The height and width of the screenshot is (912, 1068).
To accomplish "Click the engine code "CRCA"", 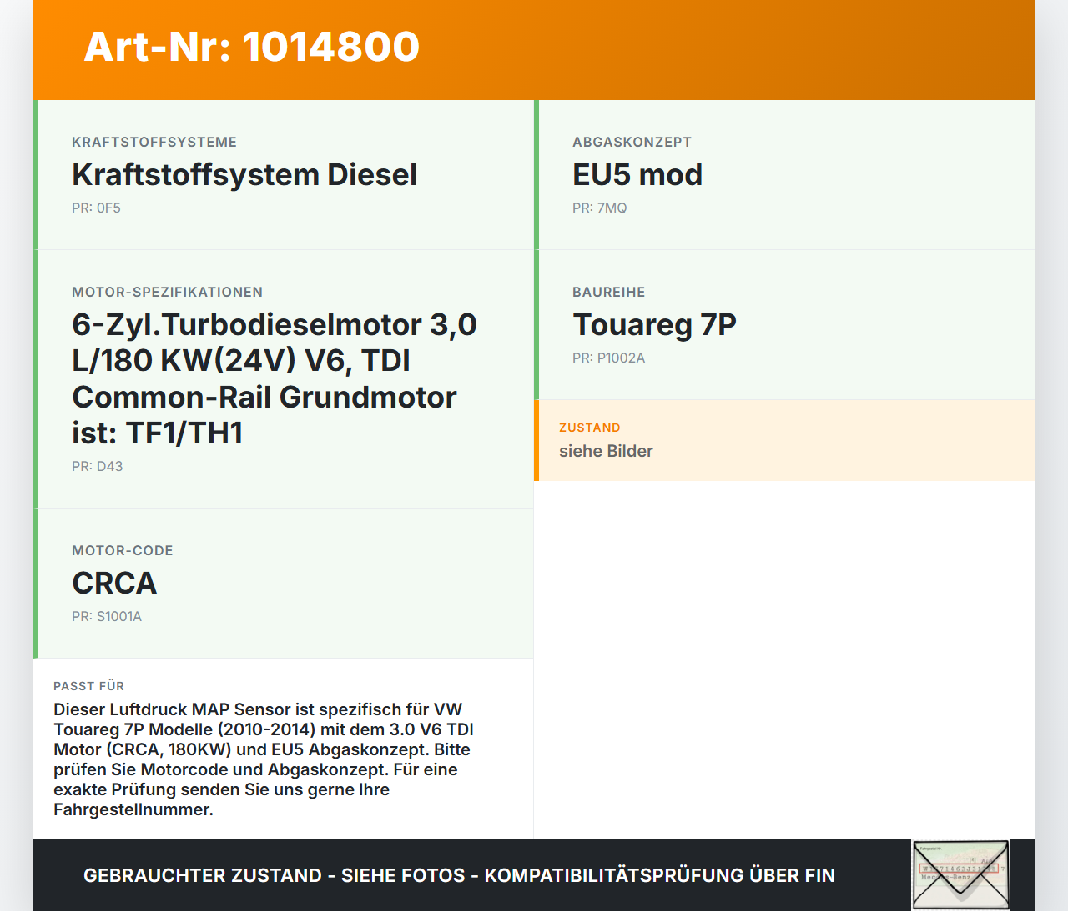I will pyautogui.click(x=114, y=584).
